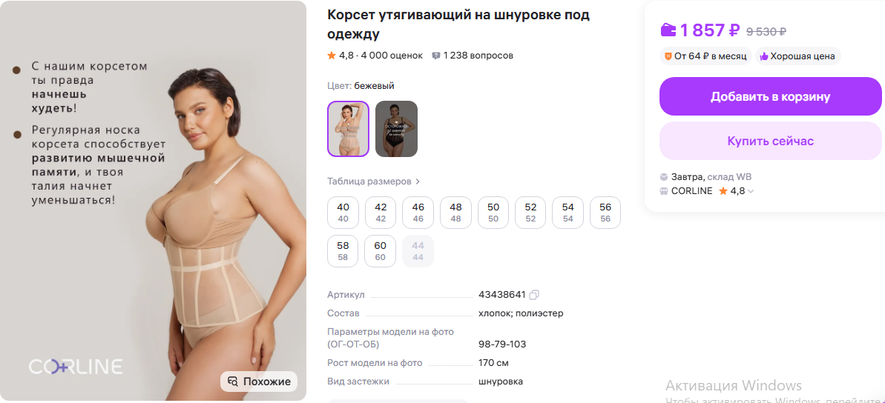Viewport: 885px width, 403px height.
Task: Click the Купить сейчас button
Action: point(771,141)
